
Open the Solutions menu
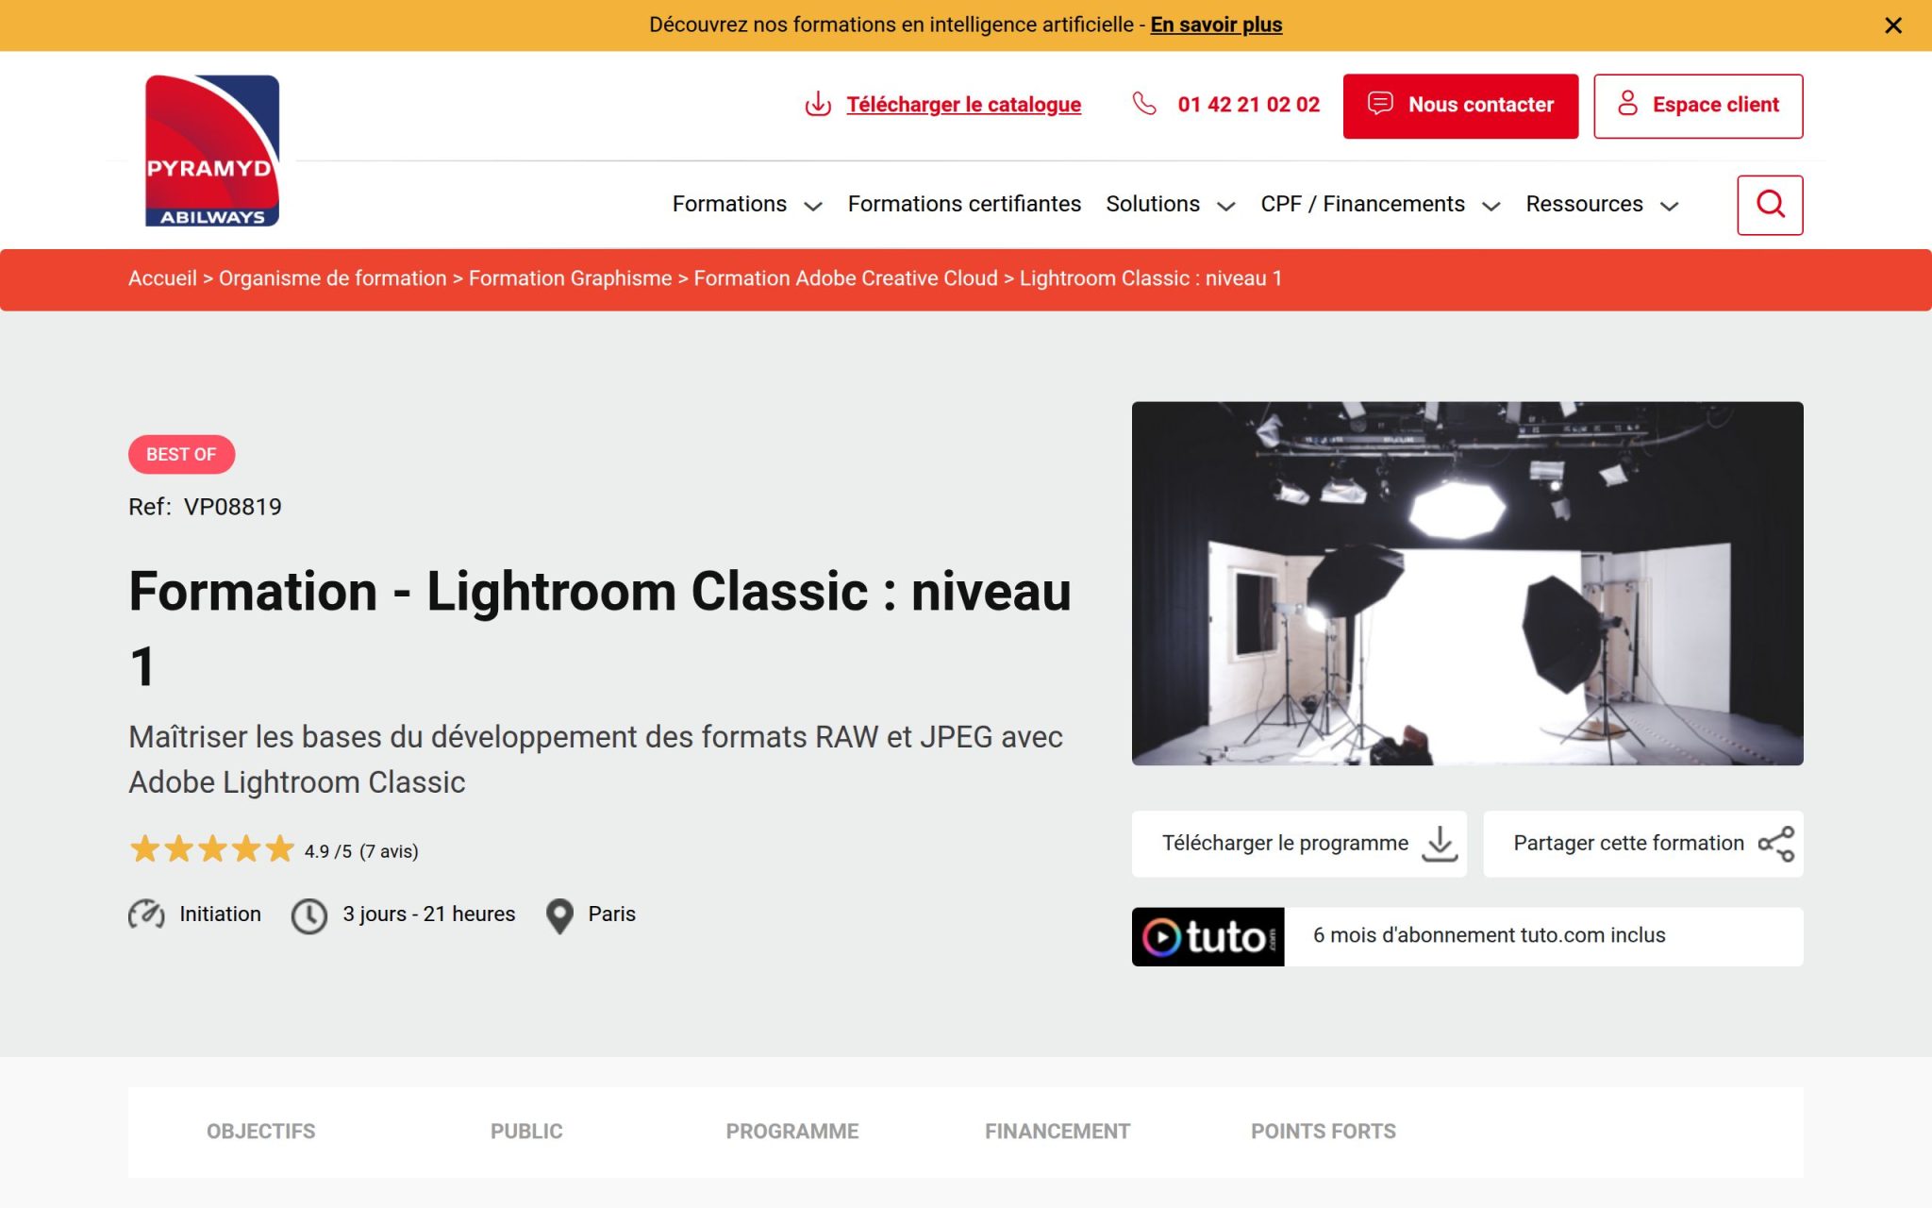pyautogui.click(x=1153, y=204)
